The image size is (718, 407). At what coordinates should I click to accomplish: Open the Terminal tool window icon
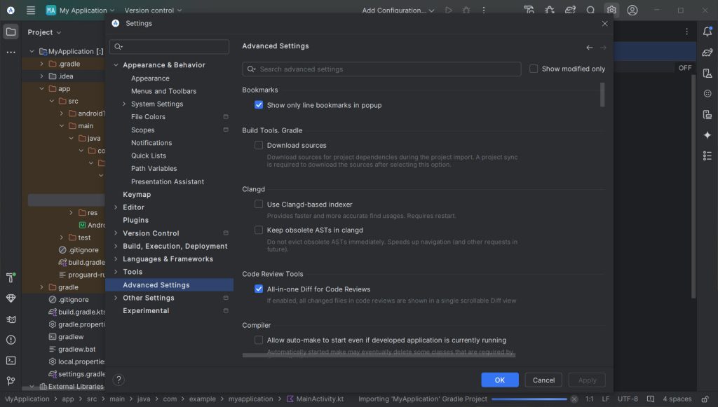pyautogui.click(x=11, y=361)
